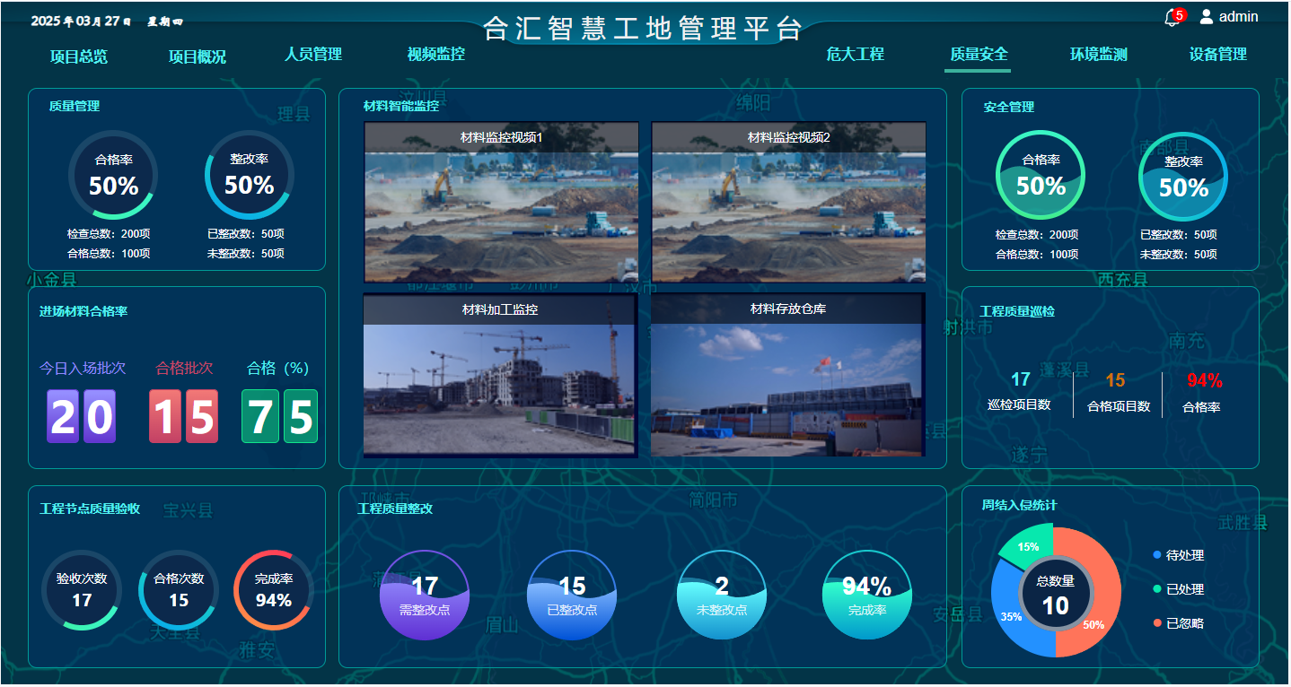Open the 视频监控 navigation tab
Screen dimensions: 1291x687
(436, 54)
